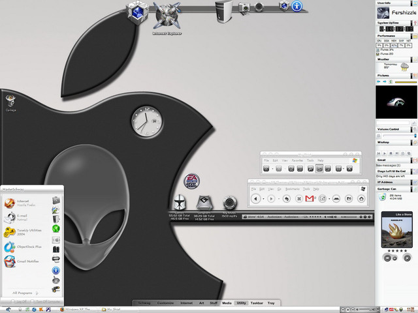Select the Utility tab in the bottom dock

click(x=241, y=303)
